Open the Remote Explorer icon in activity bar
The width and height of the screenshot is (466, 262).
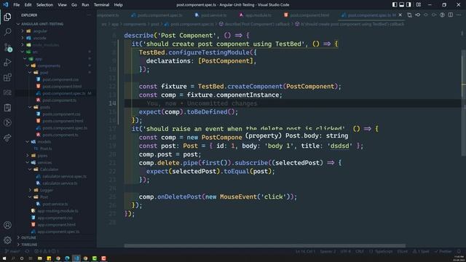click(7, 92)
